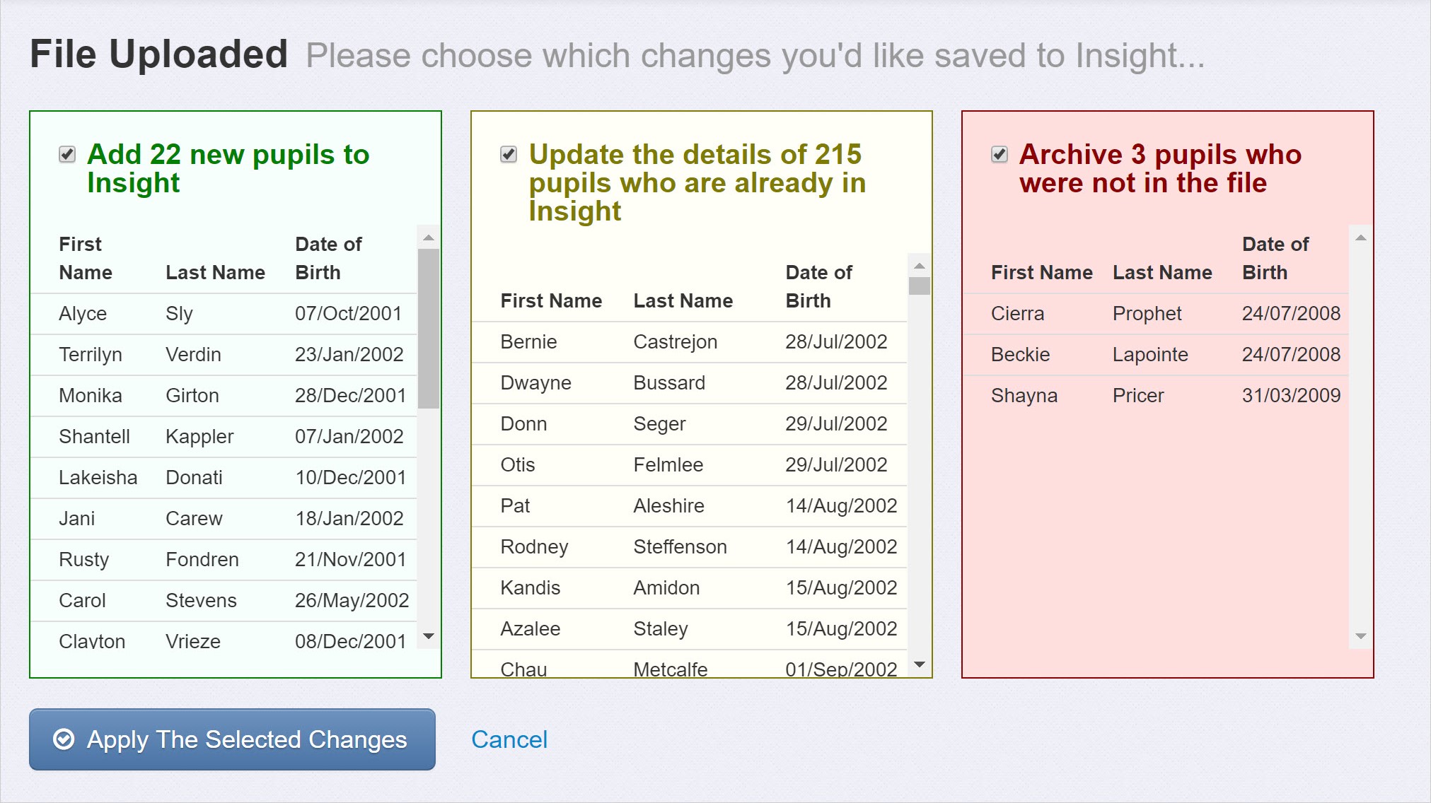
Task: Click date '18/Jan/2002' for Jani Carew
Action: [349, 518]
